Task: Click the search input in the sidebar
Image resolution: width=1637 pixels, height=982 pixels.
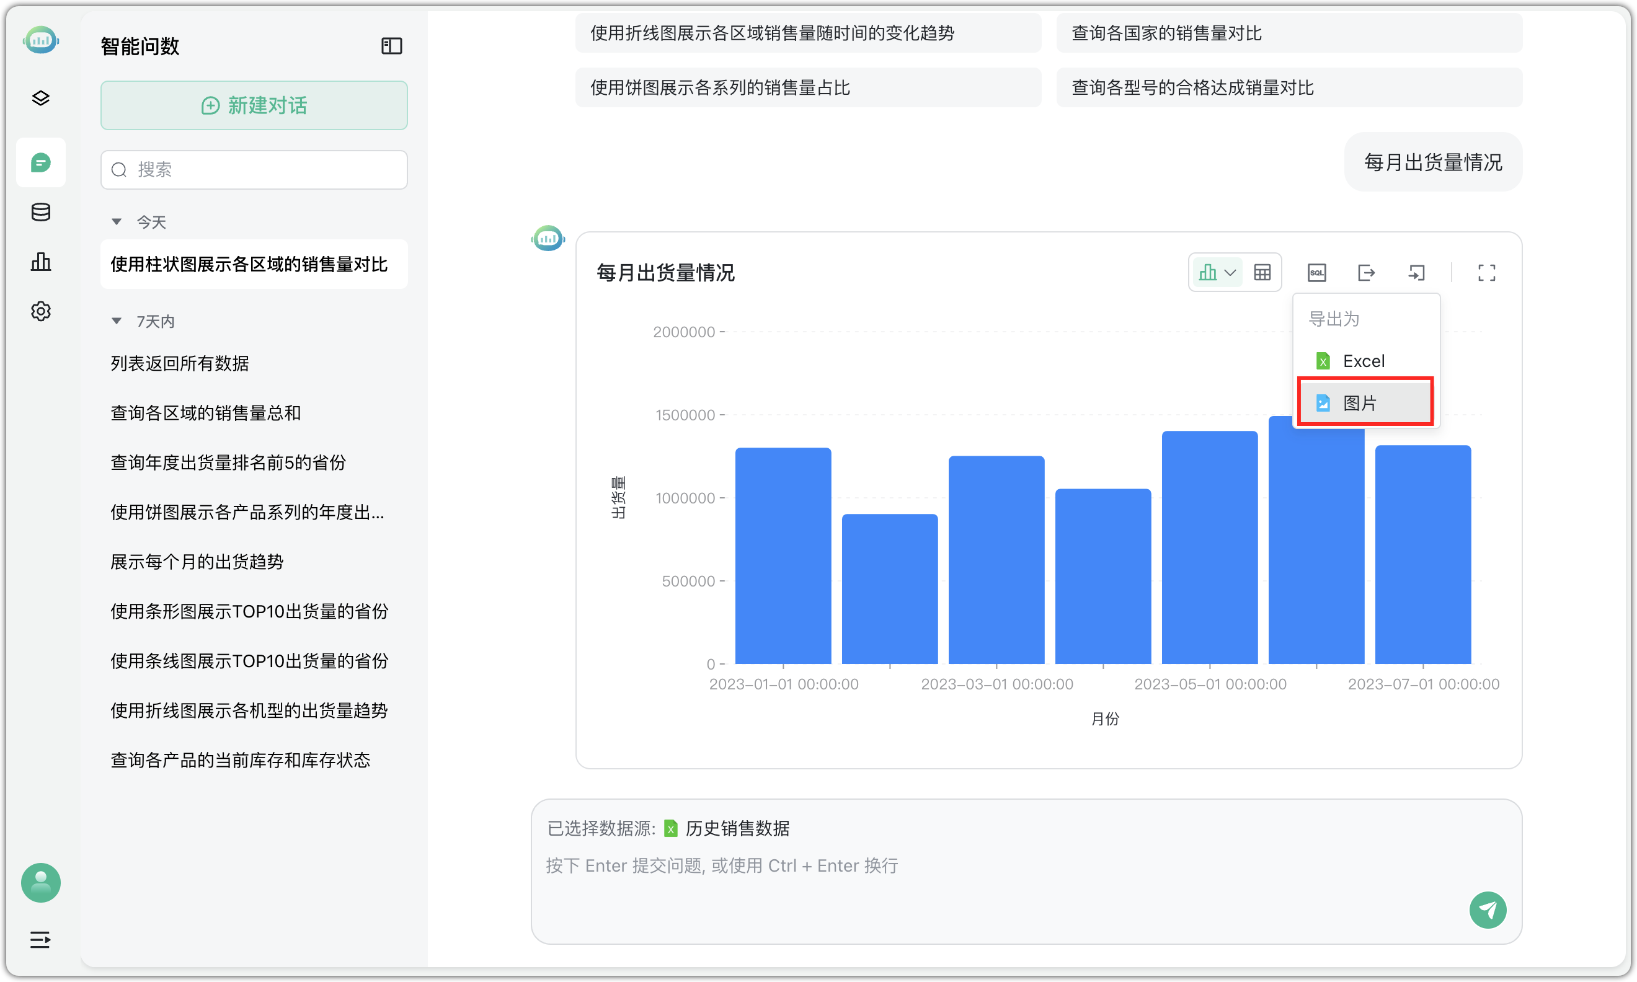Action: tap(254, 169)
